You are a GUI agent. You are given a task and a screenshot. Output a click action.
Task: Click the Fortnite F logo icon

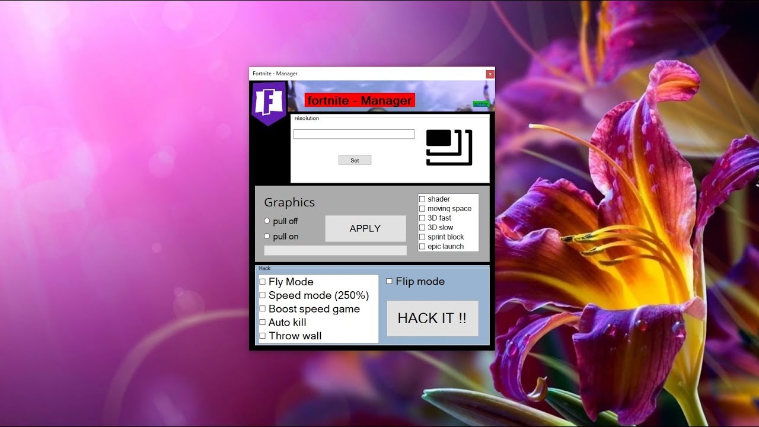click(269, 103)
